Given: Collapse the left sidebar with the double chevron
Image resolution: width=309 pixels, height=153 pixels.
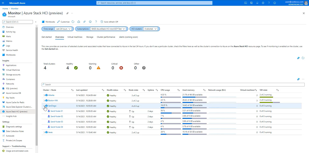Looking at the screenshot, I should coord(36,22).
